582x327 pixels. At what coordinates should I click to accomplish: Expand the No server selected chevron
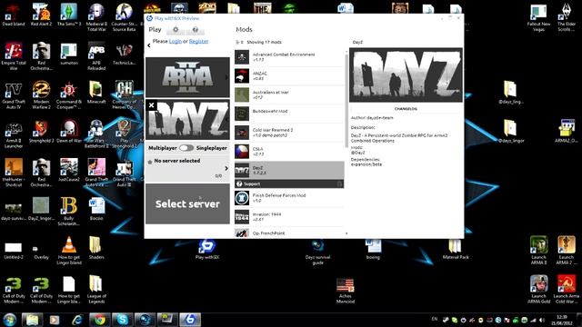pos(226,168)
